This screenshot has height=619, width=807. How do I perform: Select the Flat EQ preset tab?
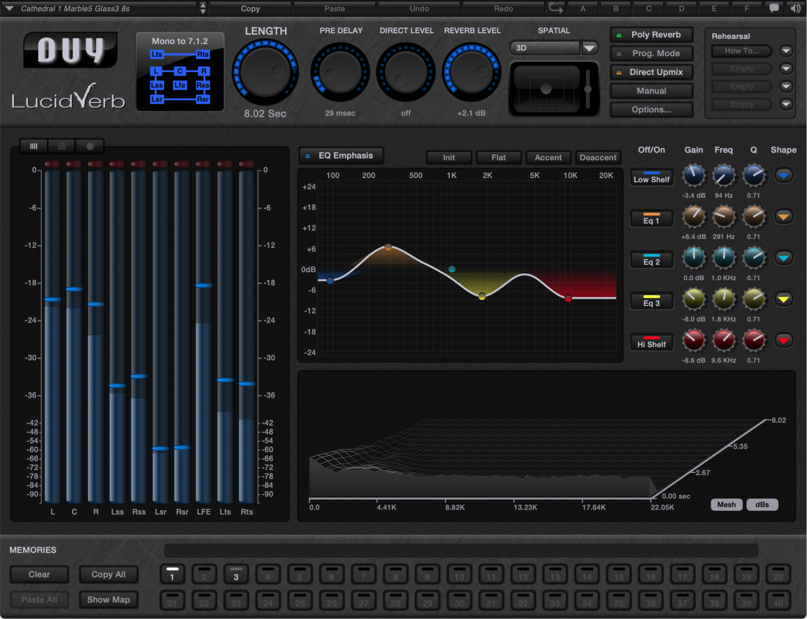tap(498, 158)
